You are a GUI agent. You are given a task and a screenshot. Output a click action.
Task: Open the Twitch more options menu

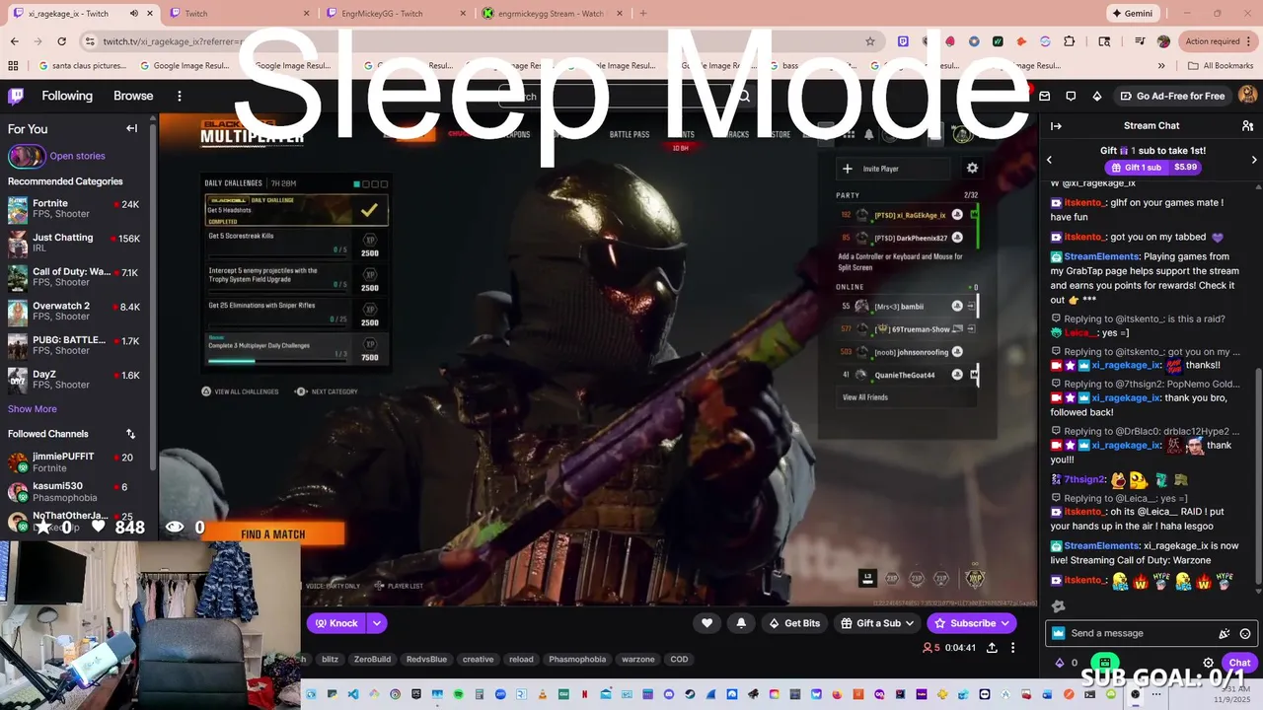coord(180,96)
